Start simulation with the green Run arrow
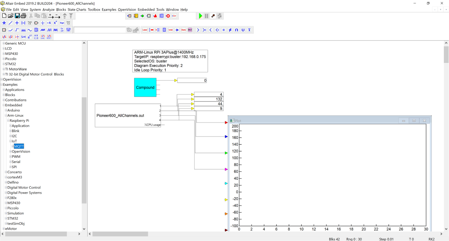The image size is (449, 241). pos(200,16)
